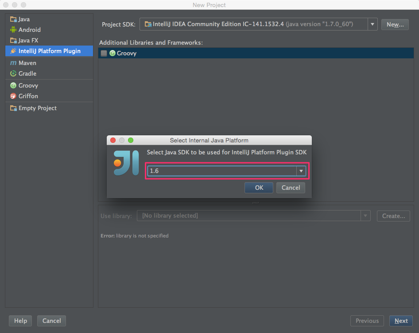The height and width of the screenshot is (333, 419).
Task: Click green zoom button of Java Platform dialog
Action: click(x=131, y=140)
